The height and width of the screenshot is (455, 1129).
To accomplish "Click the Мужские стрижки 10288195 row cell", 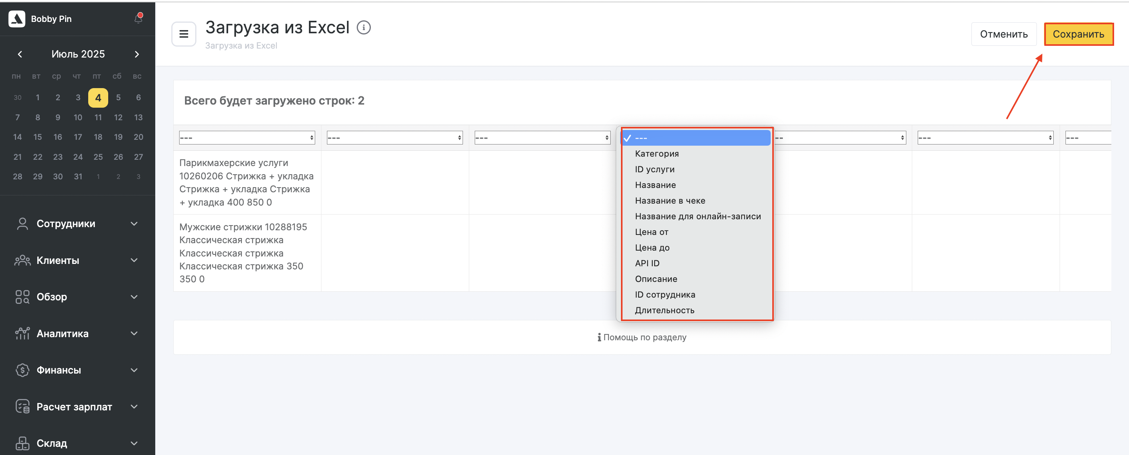I will coord(247,253).
